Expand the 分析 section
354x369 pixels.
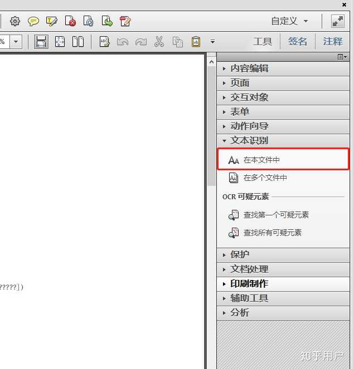click(283, 313)
